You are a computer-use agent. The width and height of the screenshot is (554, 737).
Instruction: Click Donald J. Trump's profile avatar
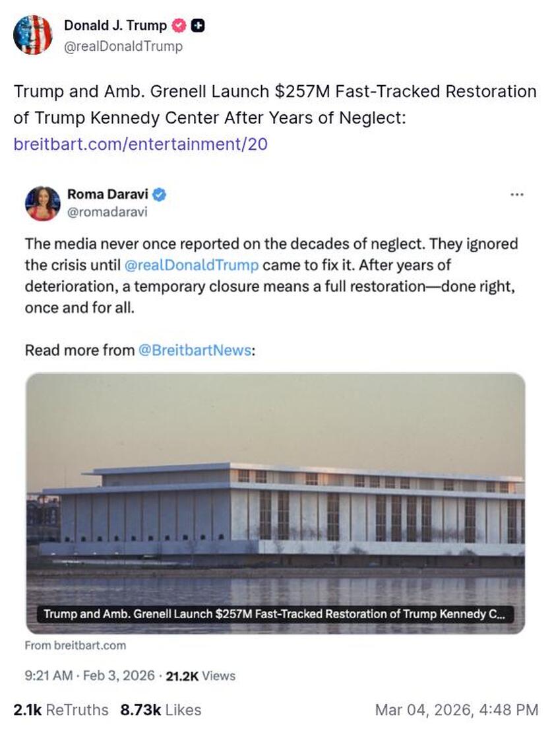point(33,35)
